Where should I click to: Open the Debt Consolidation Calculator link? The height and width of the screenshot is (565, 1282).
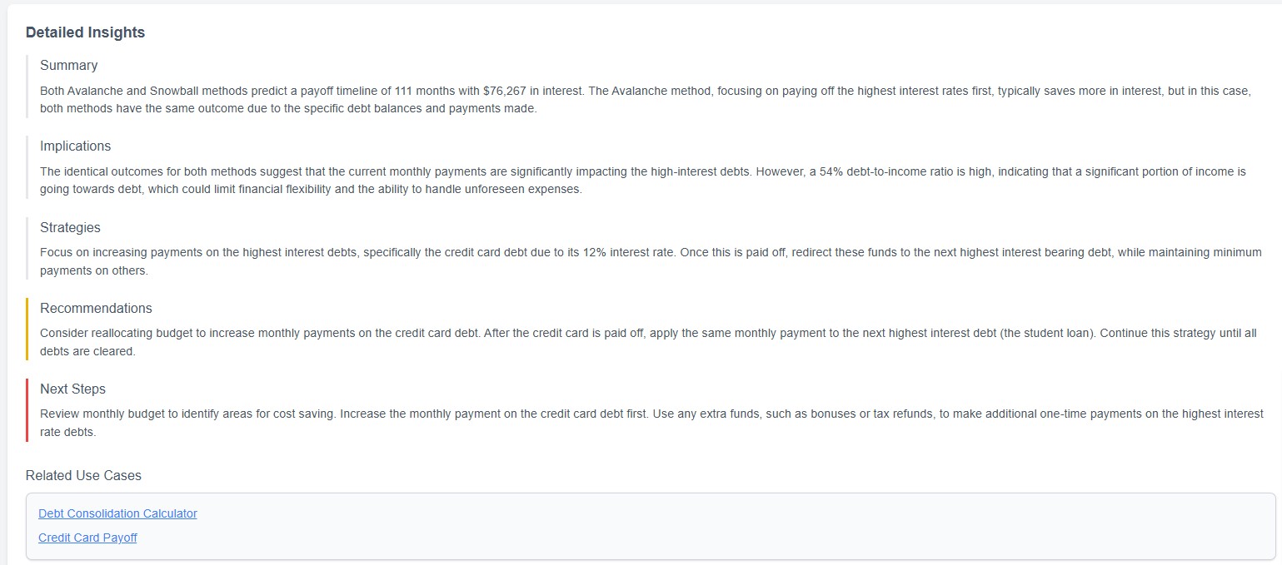pos(117,513)
